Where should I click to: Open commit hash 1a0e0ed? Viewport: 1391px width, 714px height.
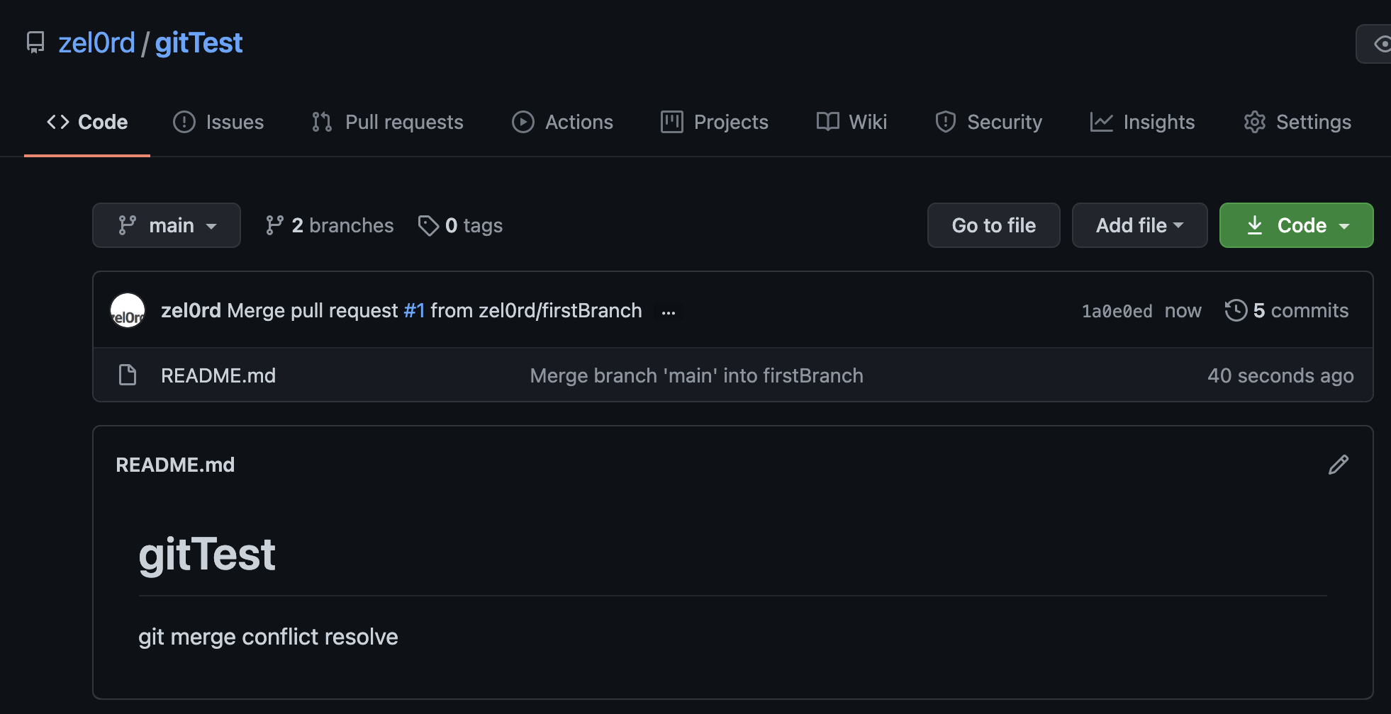pyautogui.click(x=1117, y=311)
